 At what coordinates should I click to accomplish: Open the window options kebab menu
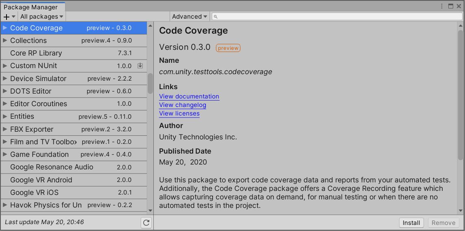[442, 6]
